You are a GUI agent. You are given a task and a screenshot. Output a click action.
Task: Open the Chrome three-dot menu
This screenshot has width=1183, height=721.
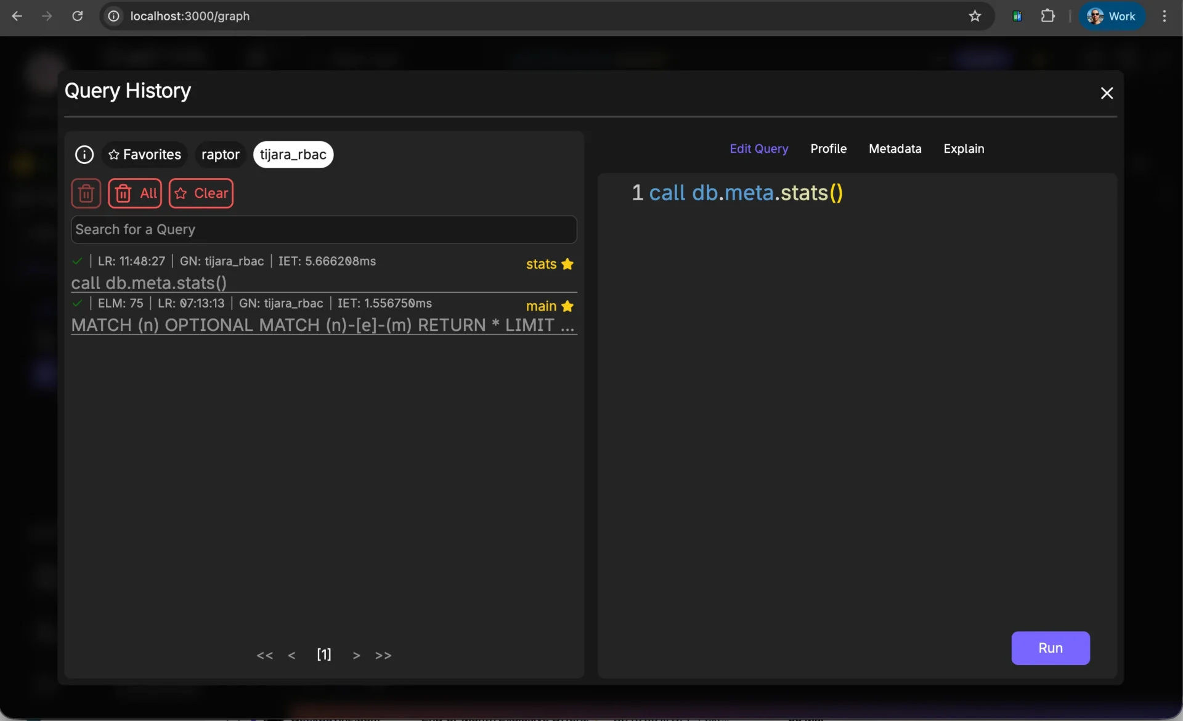pos(1164,16)
